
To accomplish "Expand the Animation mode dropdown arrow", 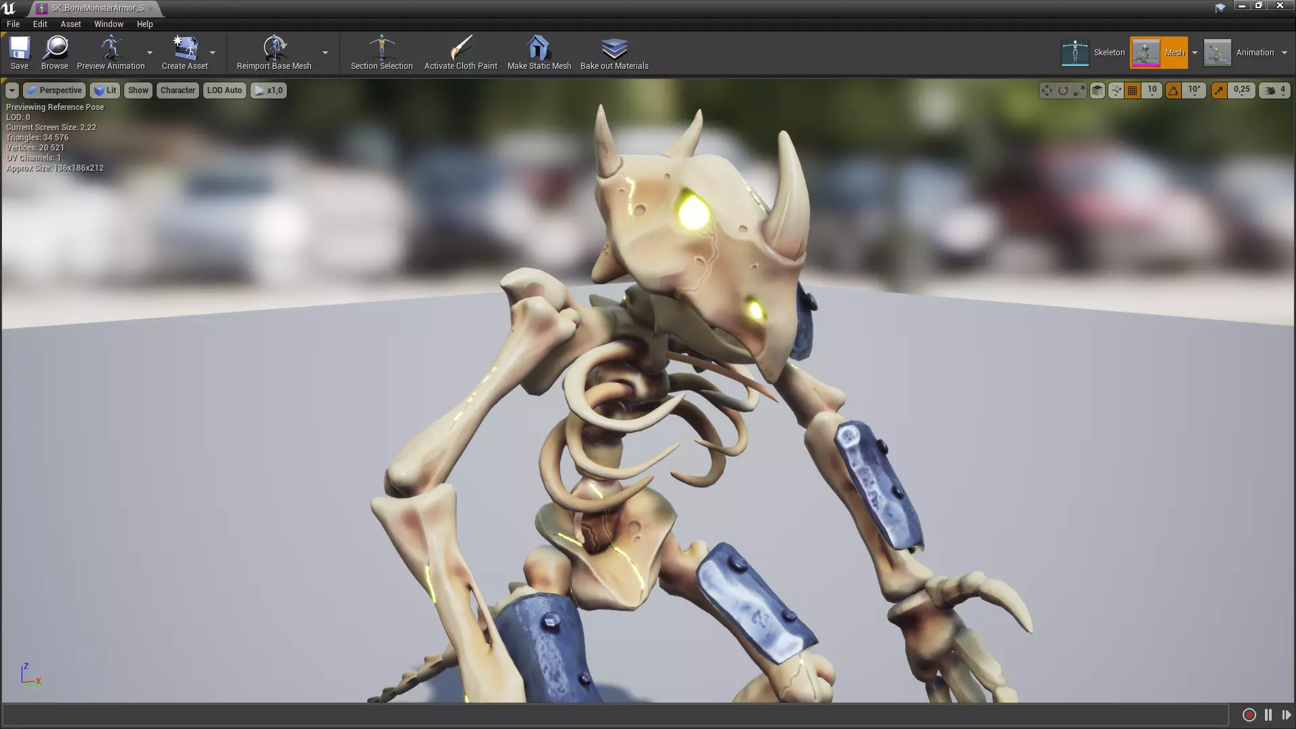I will 1285,53.
